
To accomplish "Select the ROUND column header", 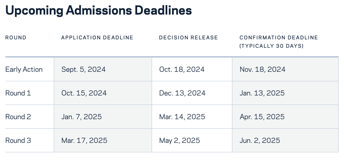I will tap(16, 38).
